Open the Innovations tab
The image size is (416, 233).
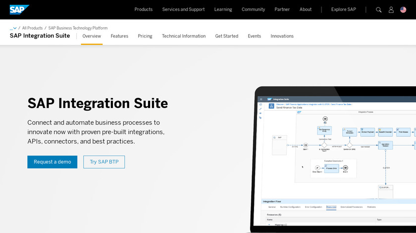pos(282,36)
